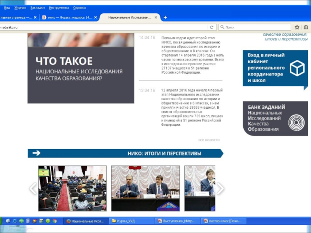This screenshot has height=233, width=311.
Task: Open the Вид menu
Action: pyautogui.click(x=7, y=8)
